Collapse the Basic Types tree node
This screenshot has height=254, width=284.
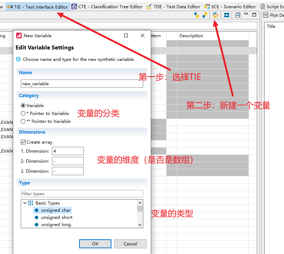click(x=25, y=203)
